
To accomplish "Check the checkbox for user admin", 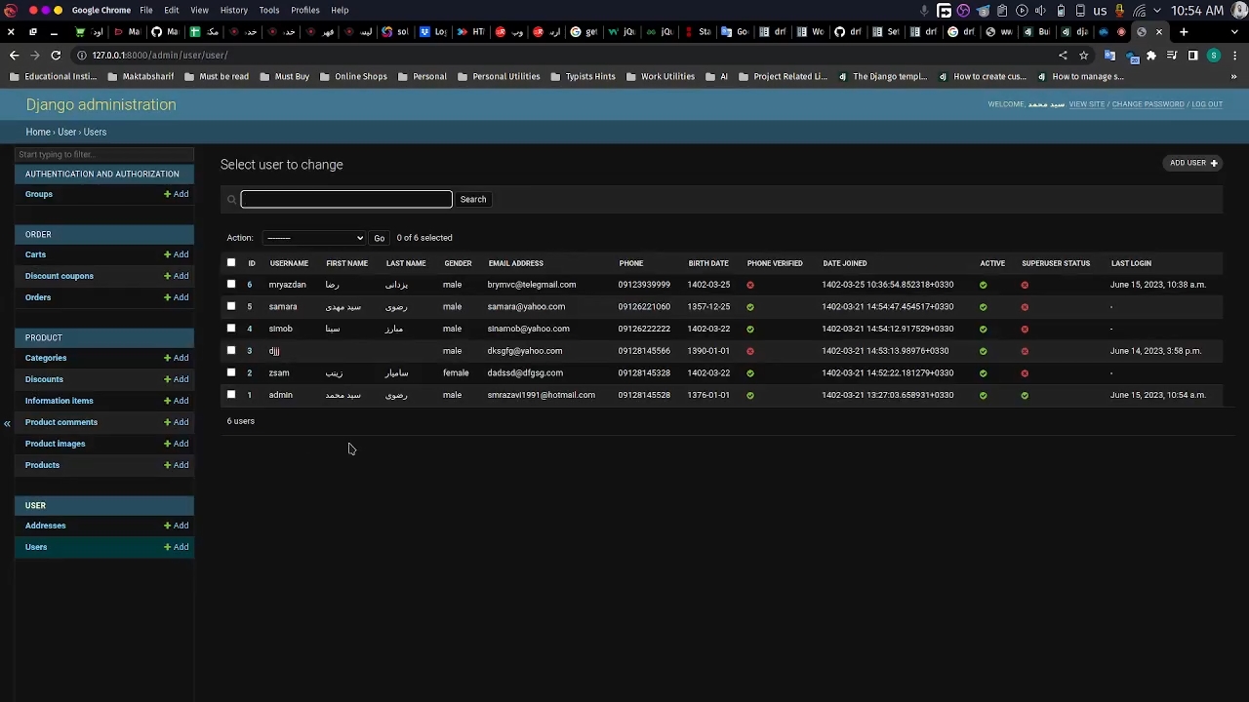I will (x=231, y=395).
